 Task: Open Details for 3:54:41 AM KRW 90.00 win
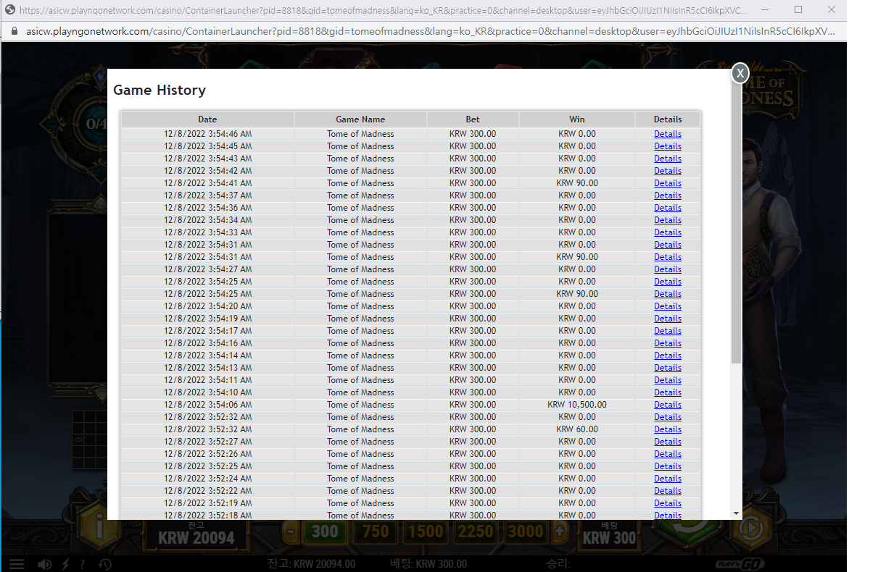tap(668, 183)
